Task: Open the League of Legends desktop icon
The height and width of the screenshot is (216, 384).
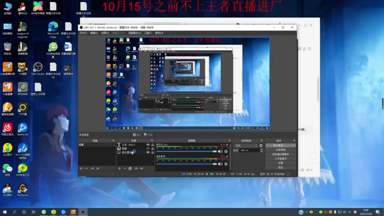Action: tap(23, 30)
